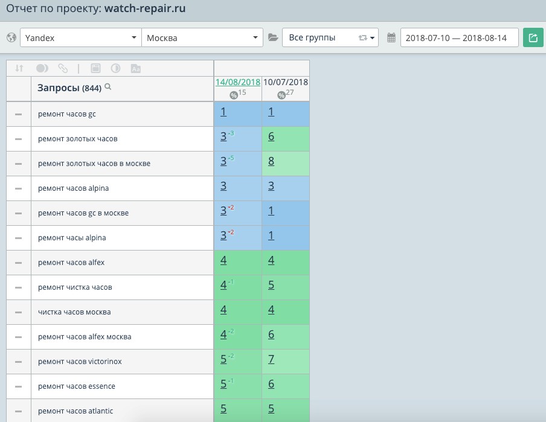Open 10/07/2018 position 5 for ремонт чистка часов

[271, 285]
